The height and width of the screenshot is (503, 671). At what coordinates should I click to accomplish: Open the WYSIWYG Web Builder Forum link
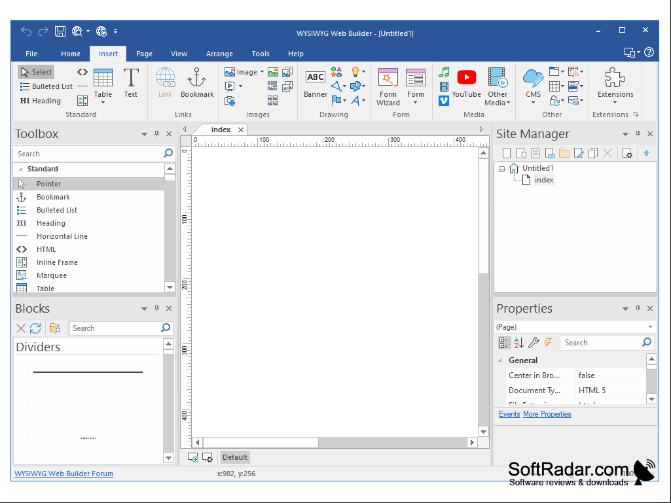click(x=63, y=474)
